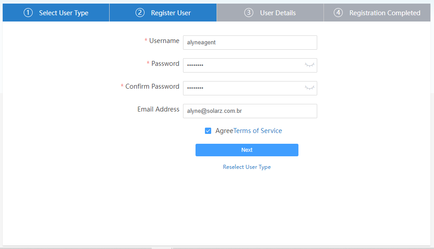The image size is (434, 249).
Task: Select the Register User step tab
Action: pos(163,13)
